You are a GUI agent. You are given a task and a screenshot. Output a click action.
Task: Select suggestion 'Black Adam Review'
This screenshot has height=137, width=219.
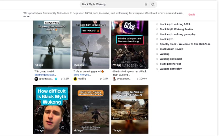(x=172, y=49)
